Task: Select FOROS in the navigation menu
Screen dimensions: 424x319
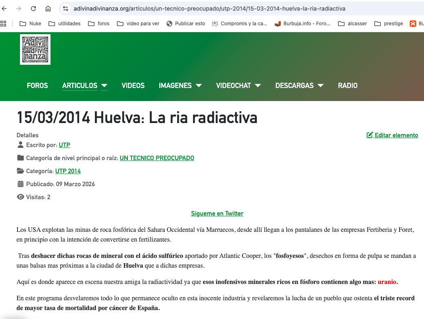Action: 37,86
